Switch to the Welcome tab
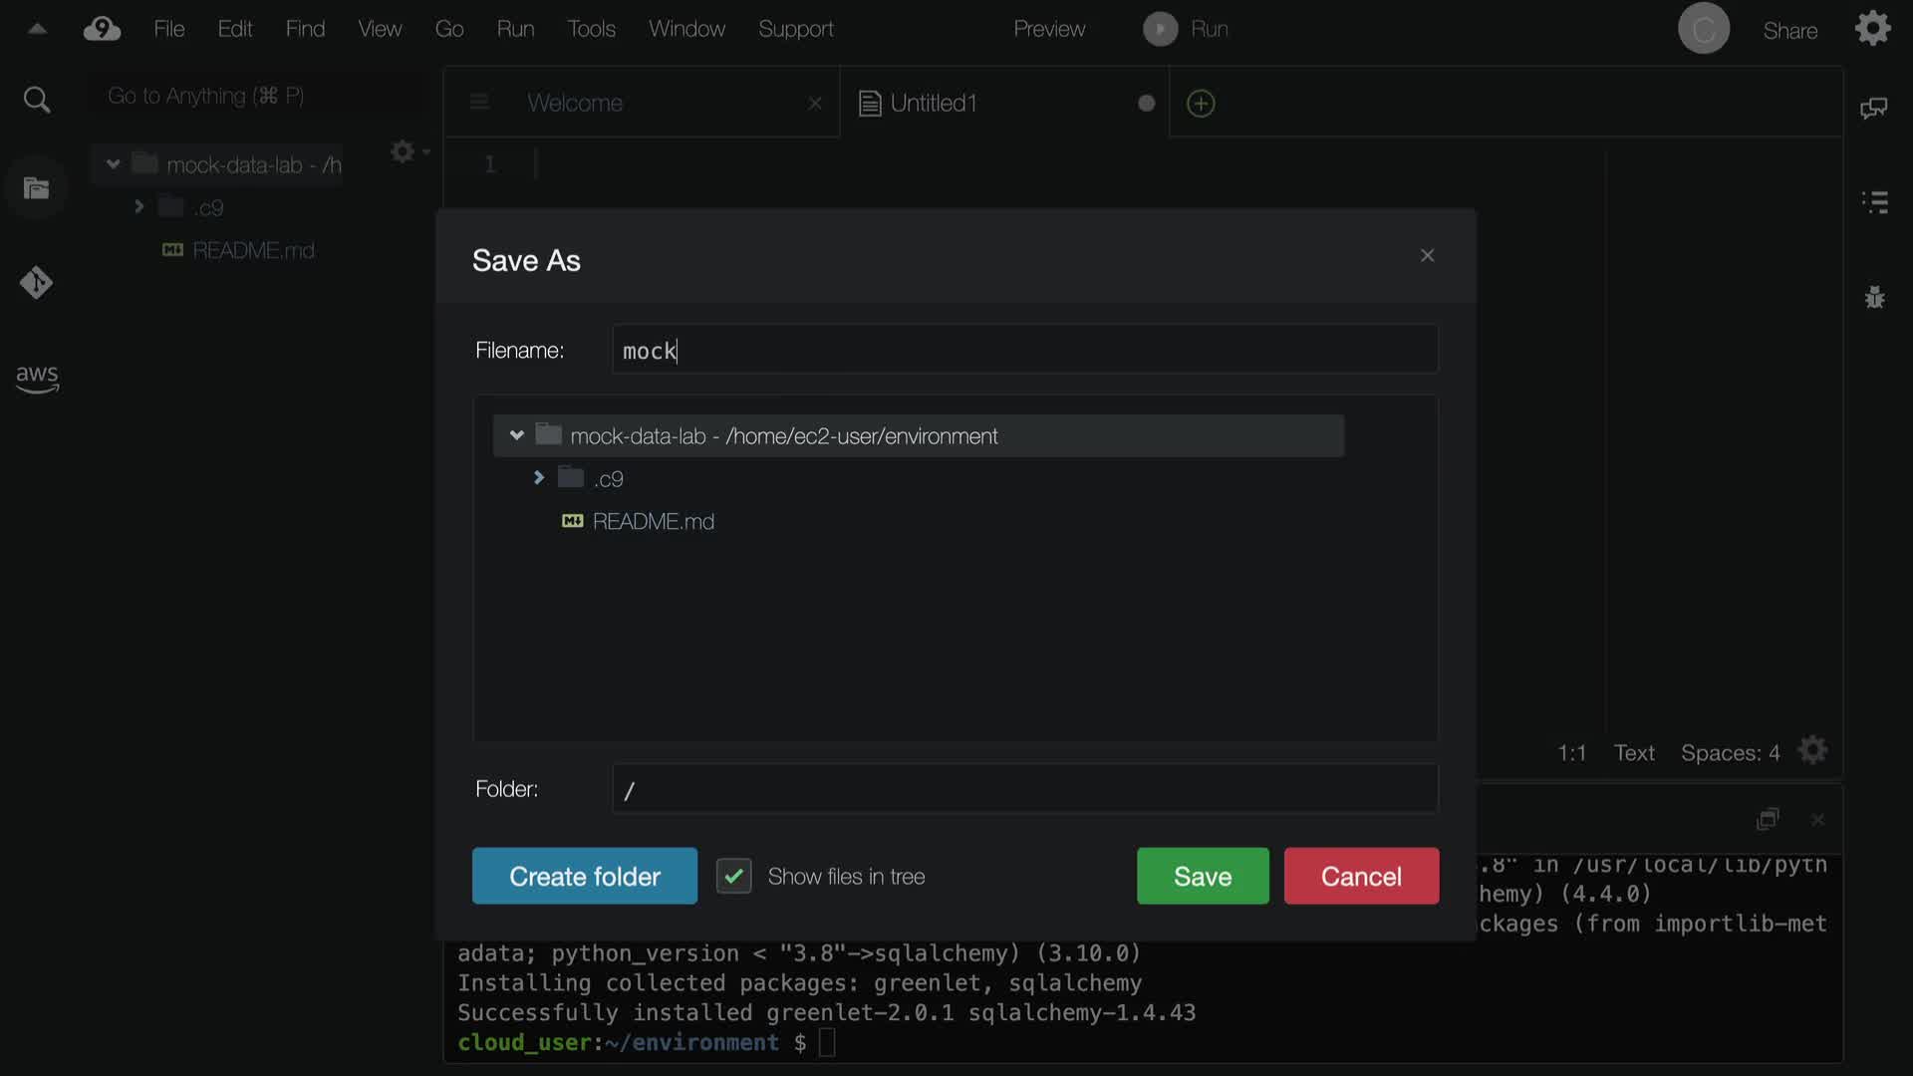Viewport: 1913px width, 1076px height. point(575,103)
